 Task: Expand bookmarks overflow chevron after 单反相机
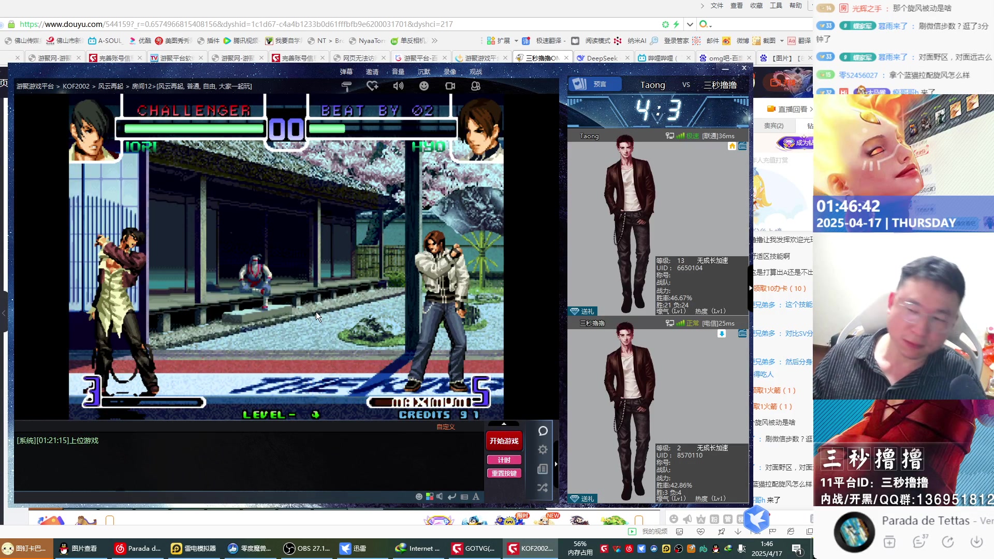(x=434, y=40)
